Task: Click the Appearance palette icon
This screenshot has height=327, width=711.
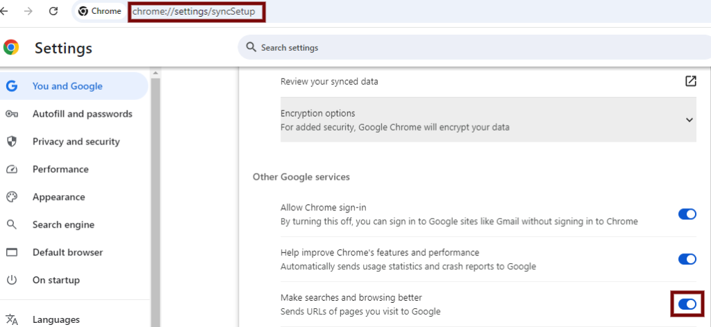Action: (x=11, y=197)
